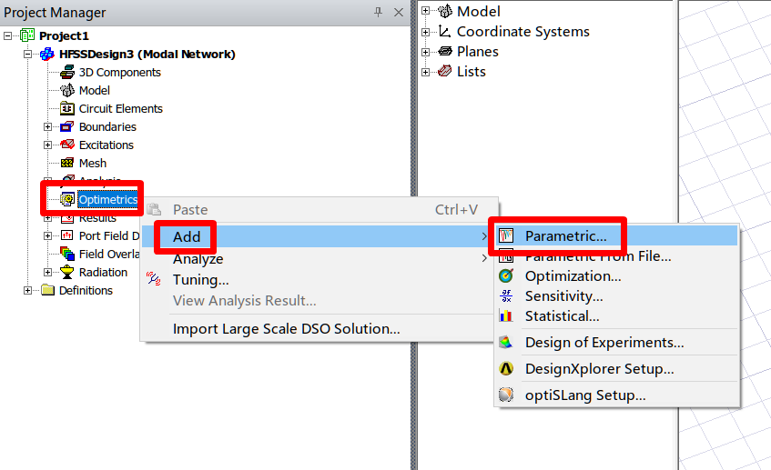Open the Add submenu

(318, 236)
